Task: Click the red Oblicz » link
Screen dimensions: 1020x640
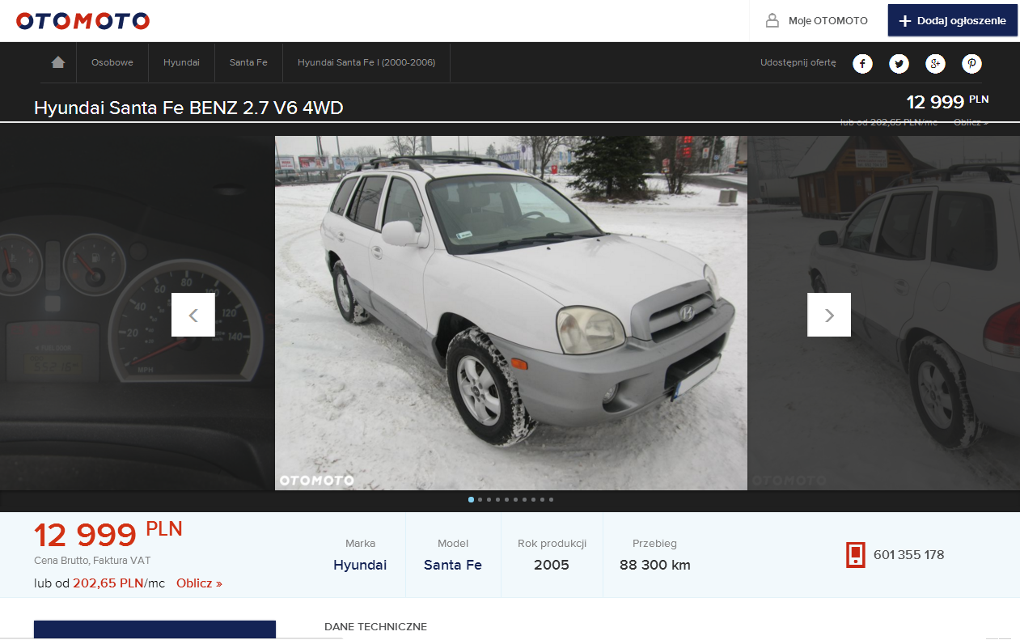Action: click(199, 583)
